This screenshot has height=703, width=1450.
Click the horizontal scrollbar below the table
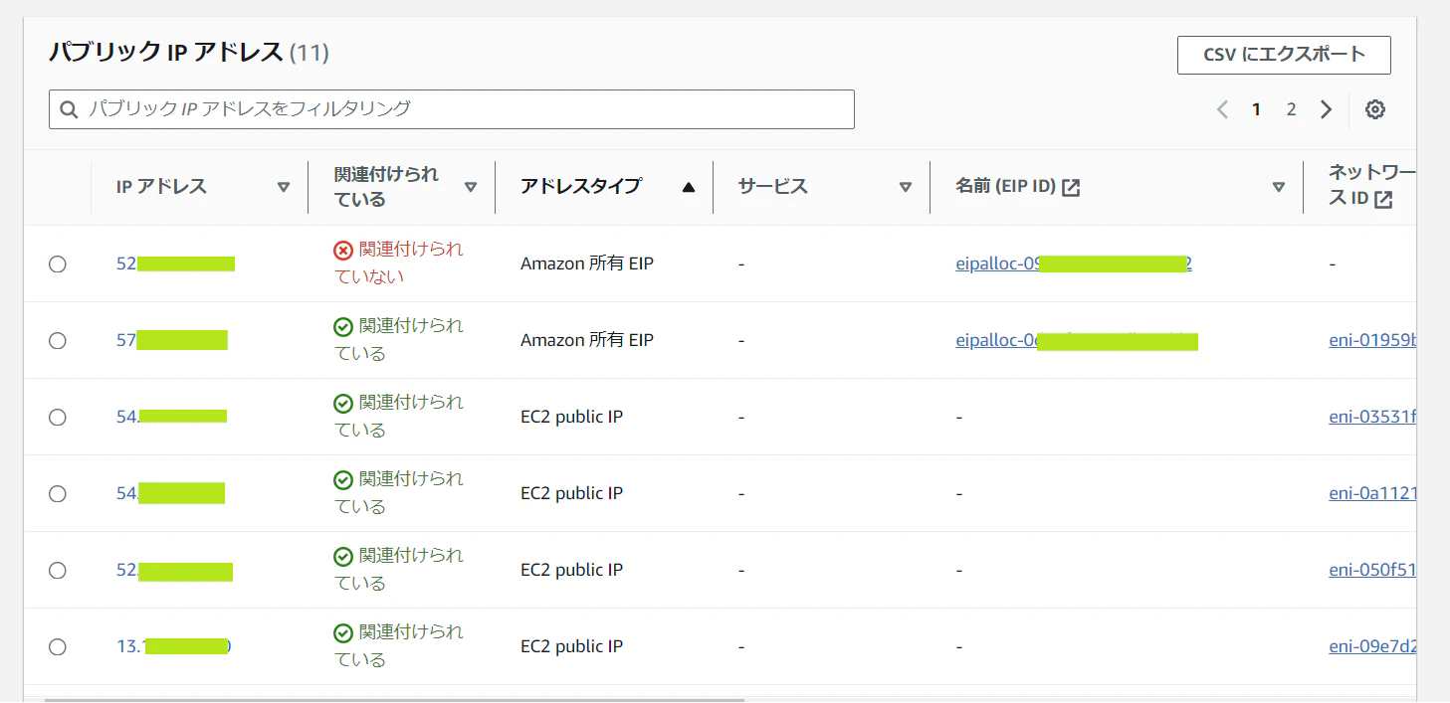[x=394, y=700]
